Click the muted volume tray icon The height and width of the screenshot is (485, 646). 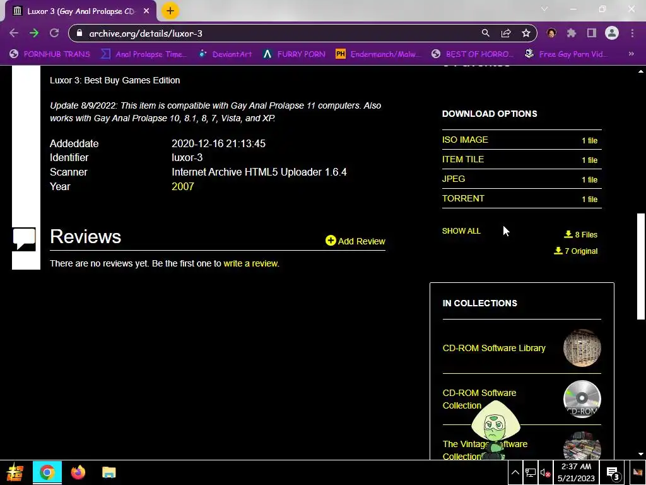[545, 472]
